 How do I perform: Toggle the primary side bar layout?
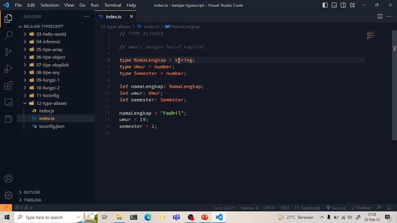tap(325, 5)
